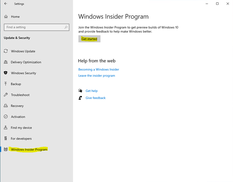Go to Activation settings
Screen dimensions: 233x182
coord(18,117)
